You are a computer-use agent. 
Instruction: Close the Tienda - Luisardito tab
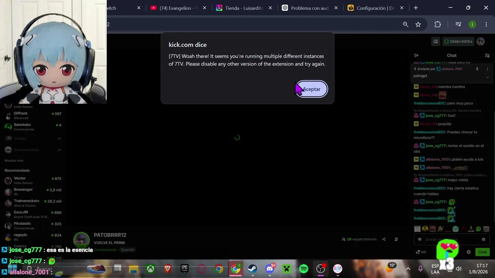coord(270,8)
